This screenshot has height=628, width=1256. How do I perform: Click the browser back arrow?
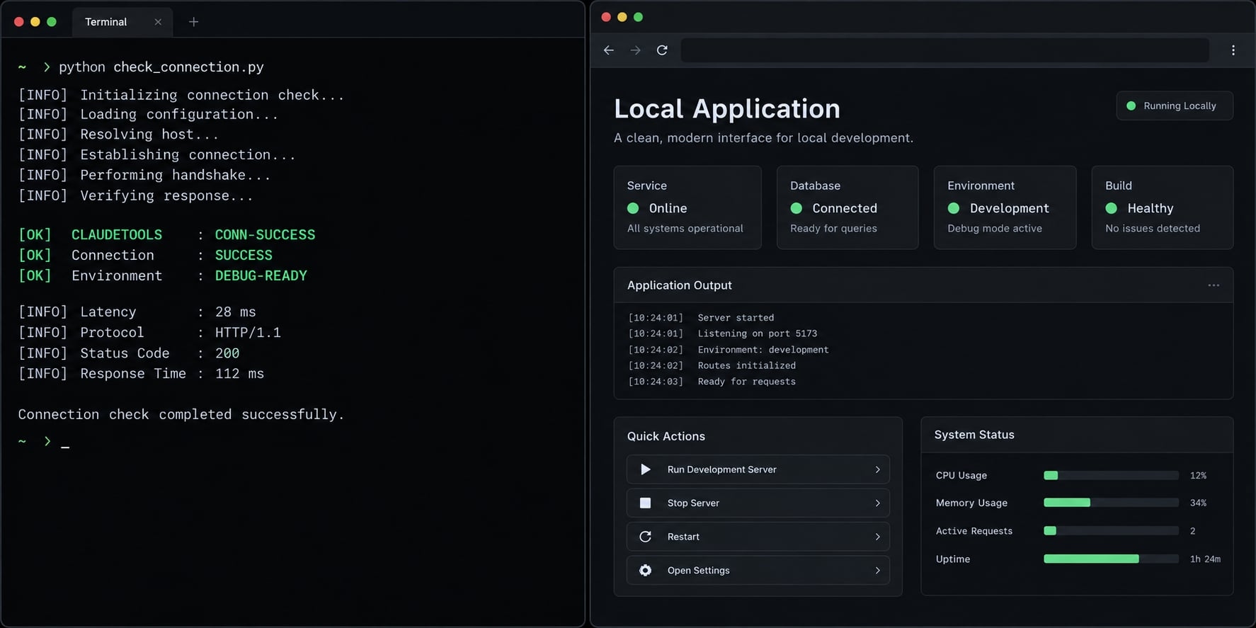[609, 50]
